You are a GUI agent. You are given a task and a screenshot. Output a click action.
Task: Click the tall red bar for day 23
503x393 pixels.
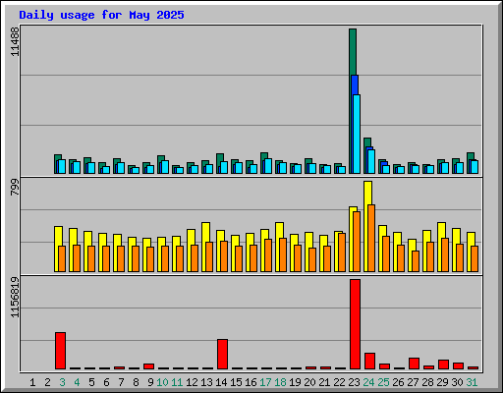355,324
